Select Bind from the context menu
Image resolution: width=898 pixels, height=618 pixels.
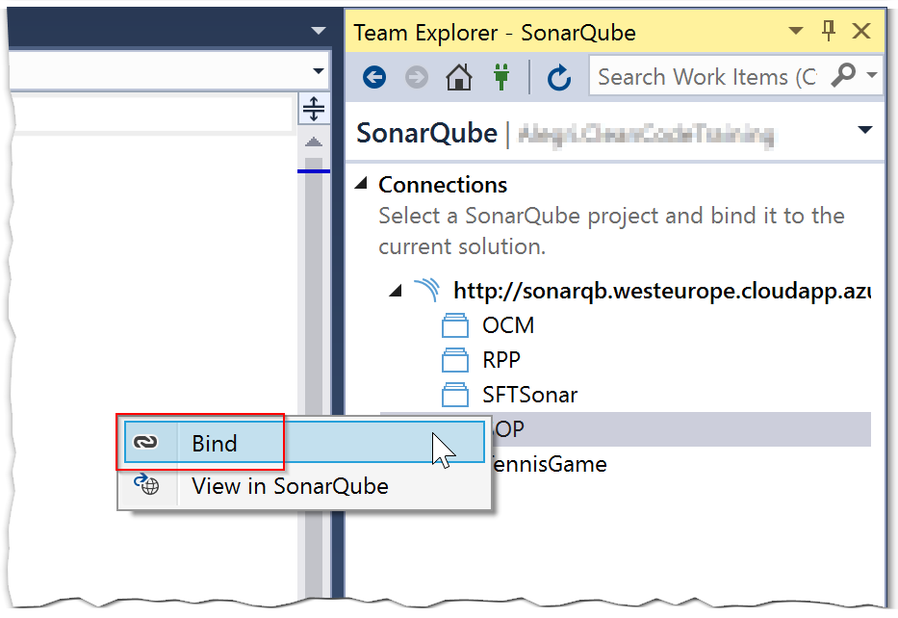click(214, 443)
